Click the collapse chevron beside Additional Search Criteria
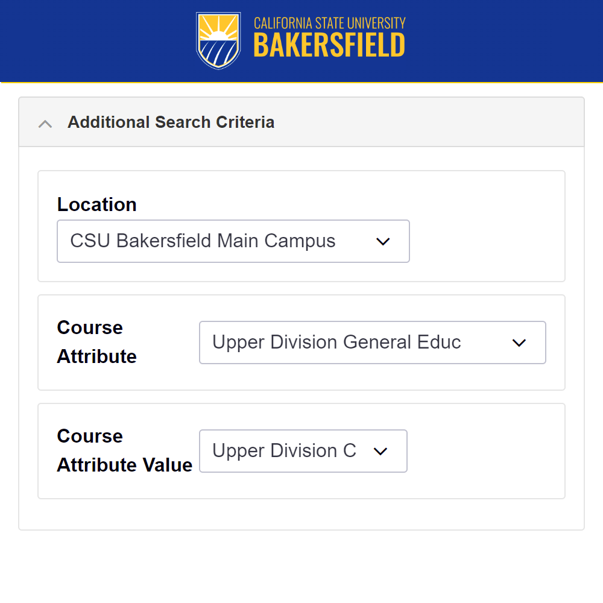Image resolution: width=603 pixels, height=603 pixels. pos(45,123)
